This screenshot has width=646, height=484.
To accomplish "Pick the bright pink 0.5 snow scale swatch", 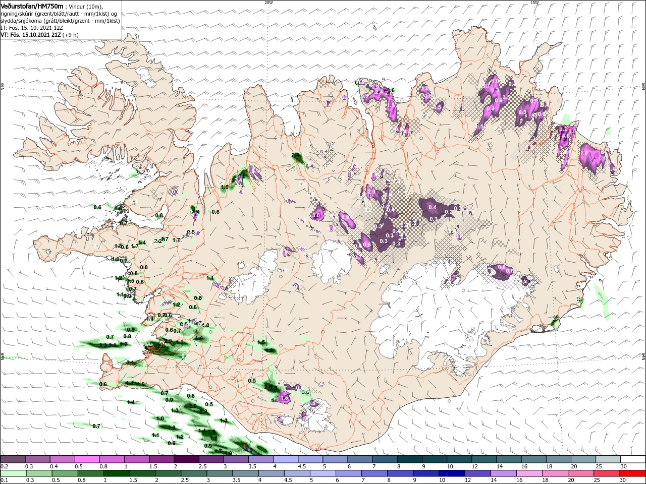I will pos(87,459).
